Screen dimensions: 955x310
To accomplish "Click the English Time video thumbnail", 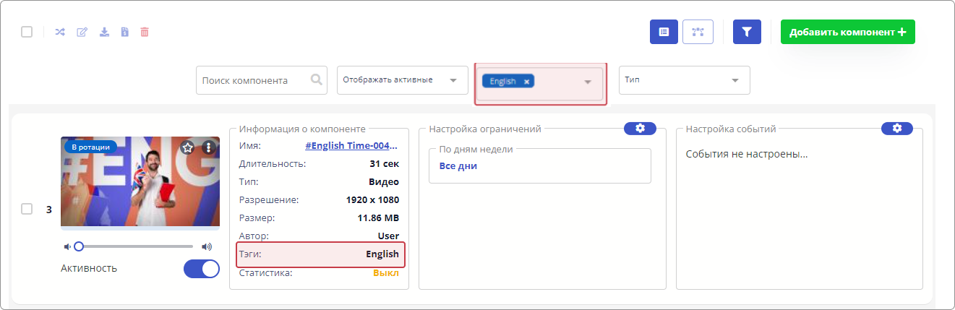I will 140,182.
